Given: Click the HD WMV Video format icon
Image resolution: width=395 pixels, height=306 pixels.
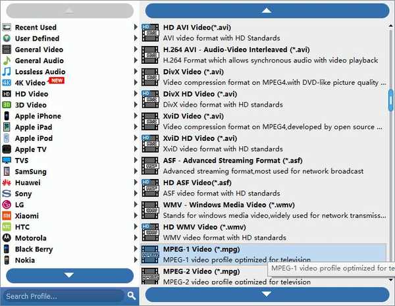Looking at the screenshot, I should tap(150, 232).
